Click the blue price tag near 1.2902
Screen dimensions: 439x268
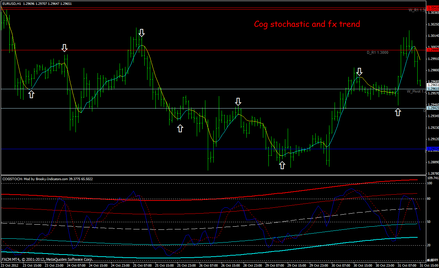(x=433, y=149)
